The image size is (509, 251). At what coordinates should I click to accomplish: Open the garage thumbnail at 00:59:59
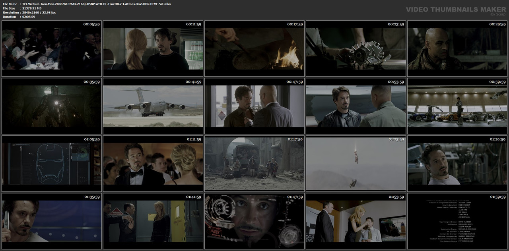tap(457, 106)
